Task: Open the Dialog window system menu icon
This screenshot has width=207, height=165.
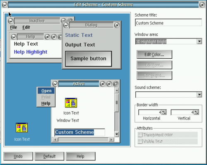Action: pos(66,25)
